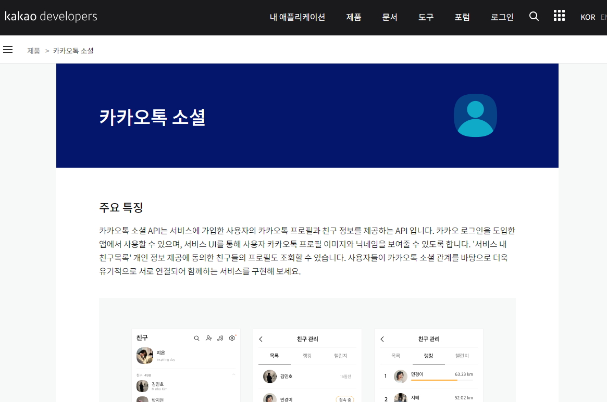
Task: Click the 52.02 km distance value
Action: pos(464,398)
